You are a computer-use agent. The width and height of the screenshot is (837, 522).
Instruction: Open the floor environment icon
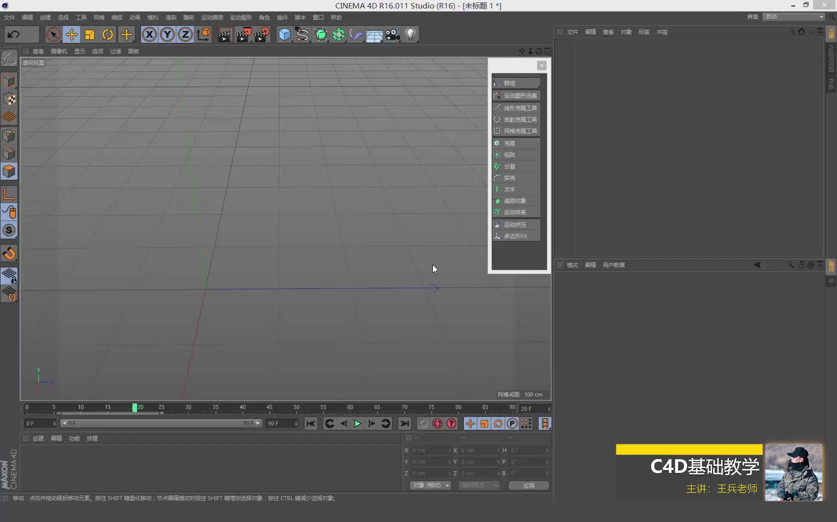[375, 34]
